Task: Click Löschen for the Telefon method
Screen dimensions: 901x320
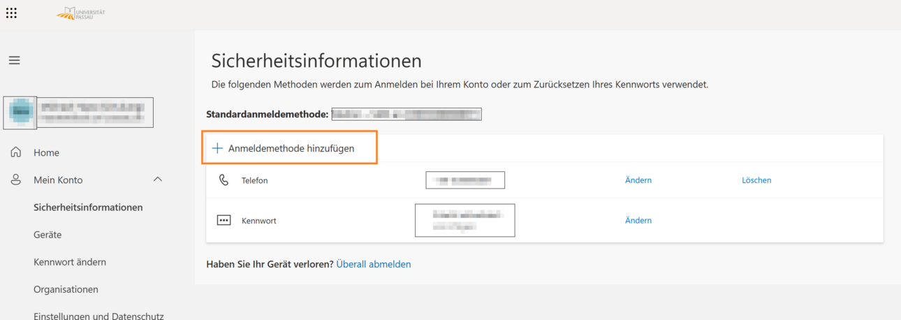Action: tap(756, 180)
